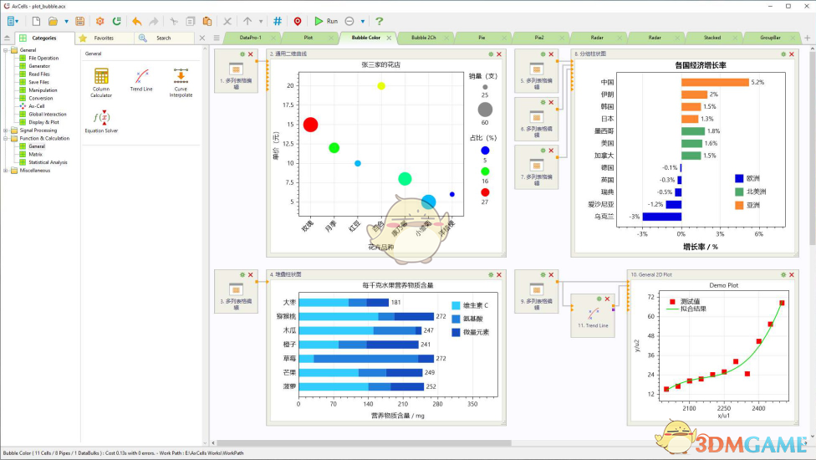Viewport: 816px width, 460px height.
Task: Expand the Miscellaneous tree folder
Action: point(6,171)
